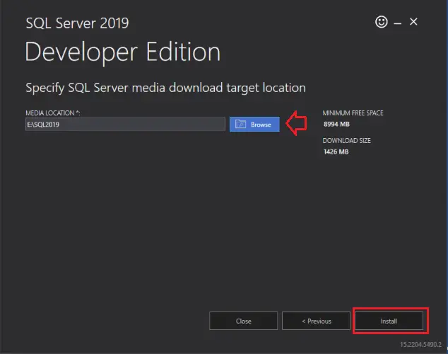Image resolution: width=448 pixels, height=354 pixels.
Task: Click the MINIMUM FREE SPACE label
Action: click(353, 113)
